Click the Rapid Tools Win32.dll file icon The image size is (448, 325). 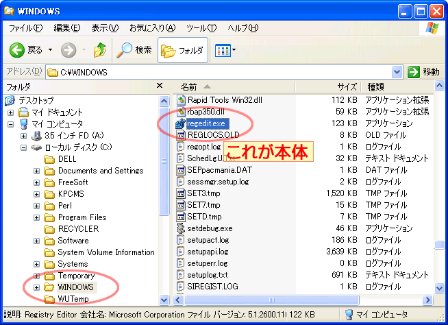tap(181, 100)
